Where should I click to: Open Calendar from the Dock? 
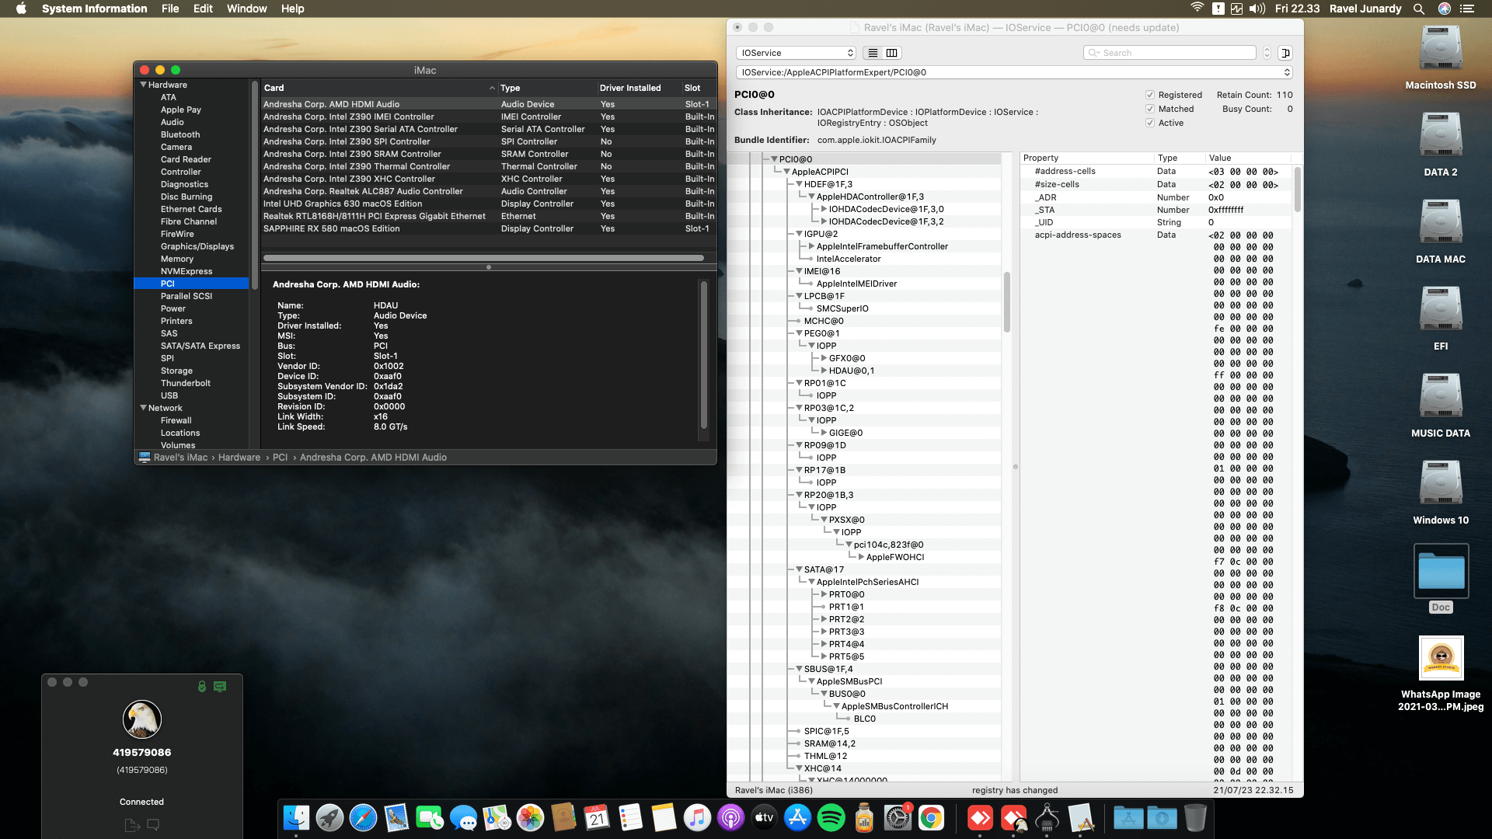click(597, 818)
